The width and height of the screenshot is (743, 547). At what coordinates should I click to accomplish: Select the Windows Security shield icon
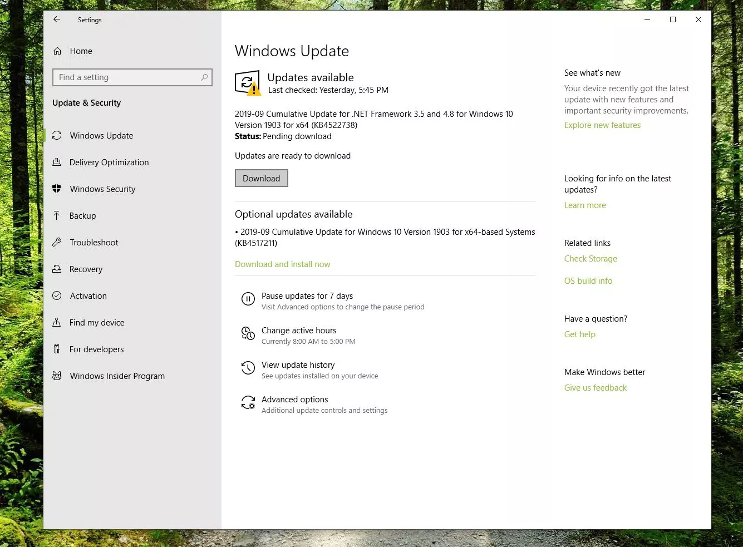pos(57,189)
